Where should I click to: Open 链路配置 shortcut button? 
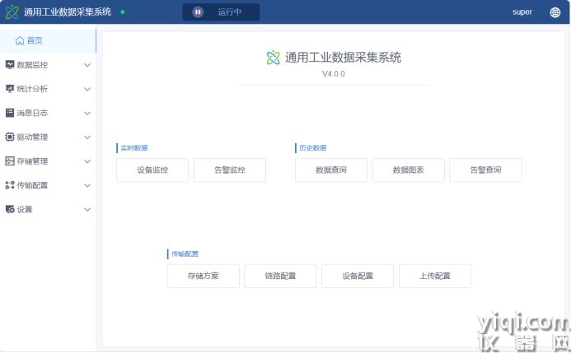coord(280,276)
